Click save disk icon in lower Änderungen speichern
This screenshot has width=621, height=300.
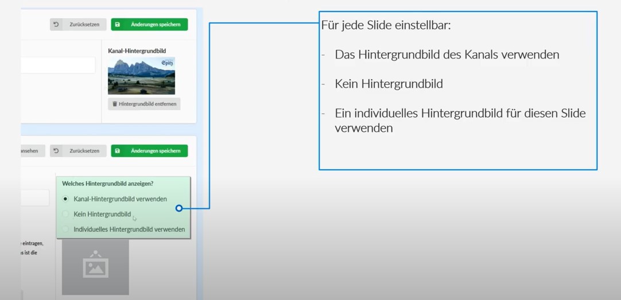coord(118,151)
